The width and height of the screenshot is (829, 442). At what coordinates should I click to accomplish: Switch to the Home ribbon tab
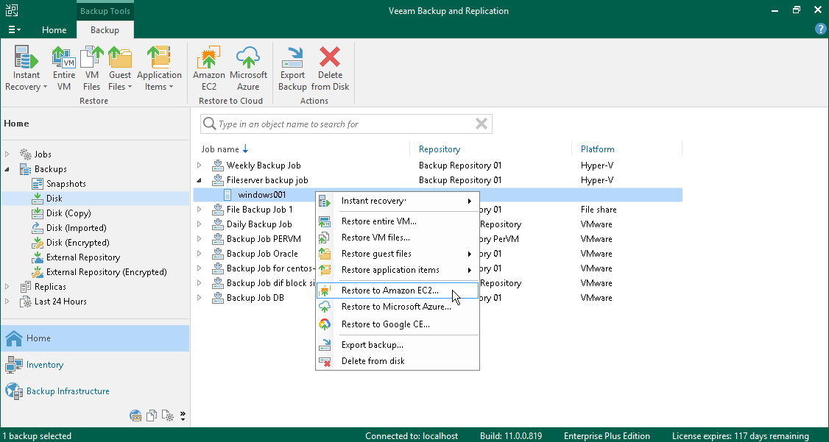(54, 30)
